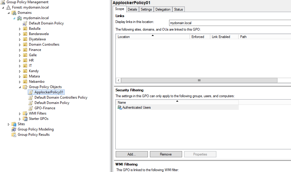Click the Matara OU icon
Screen dimensions: 291x172
[x=25, y=77]
